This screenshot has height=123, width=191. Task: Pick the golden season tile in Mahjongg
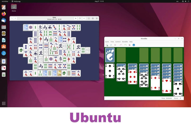coord(59,73)
